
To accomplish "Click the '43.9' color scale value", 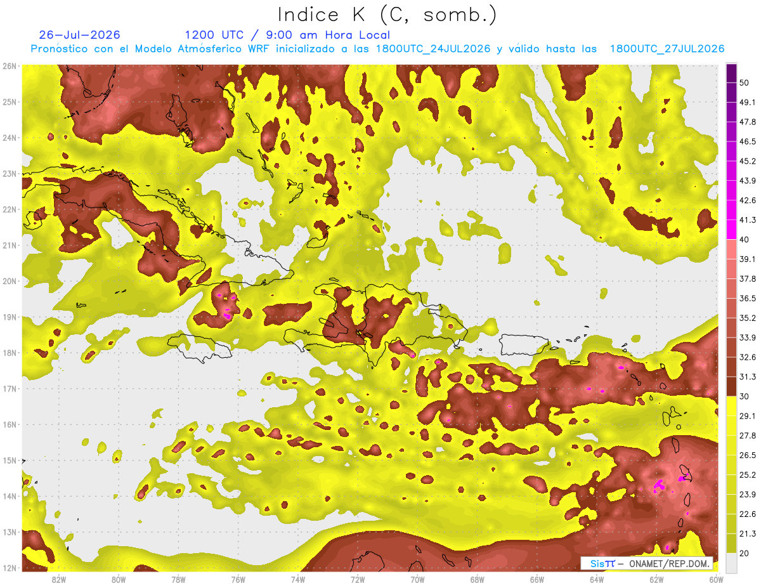I will [747, 181].
